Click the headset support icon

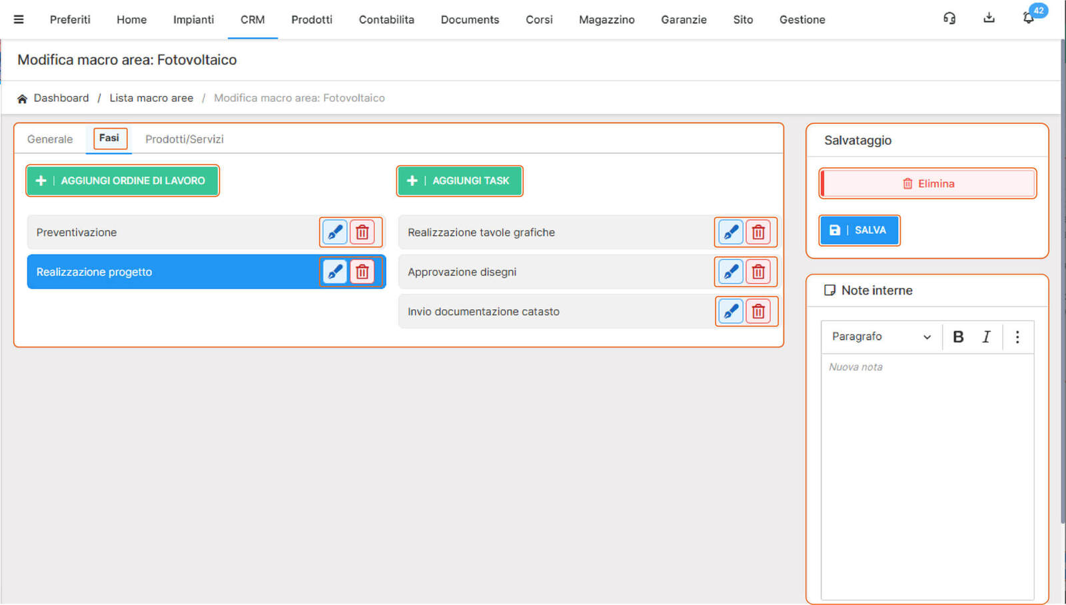949,19
